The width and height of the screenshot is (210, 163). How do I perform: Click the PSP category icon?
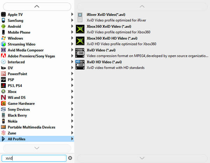(x=3, y=80)
